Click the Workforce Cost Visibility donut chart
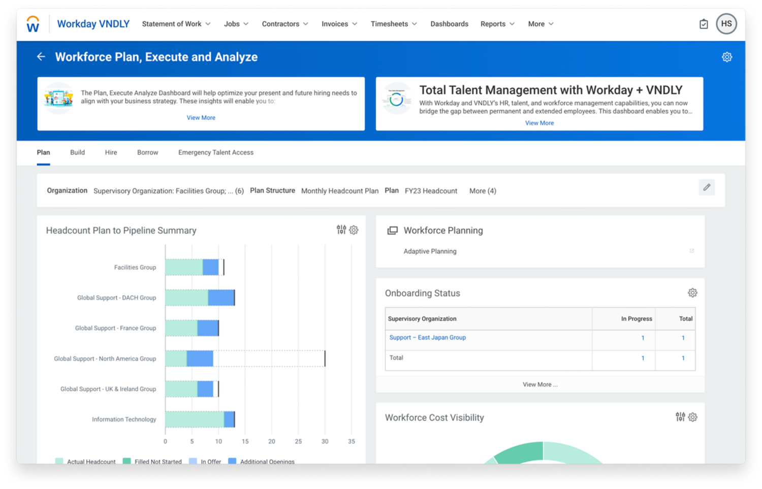The width and height of the screenshot is (762, 489). (543, 452)
